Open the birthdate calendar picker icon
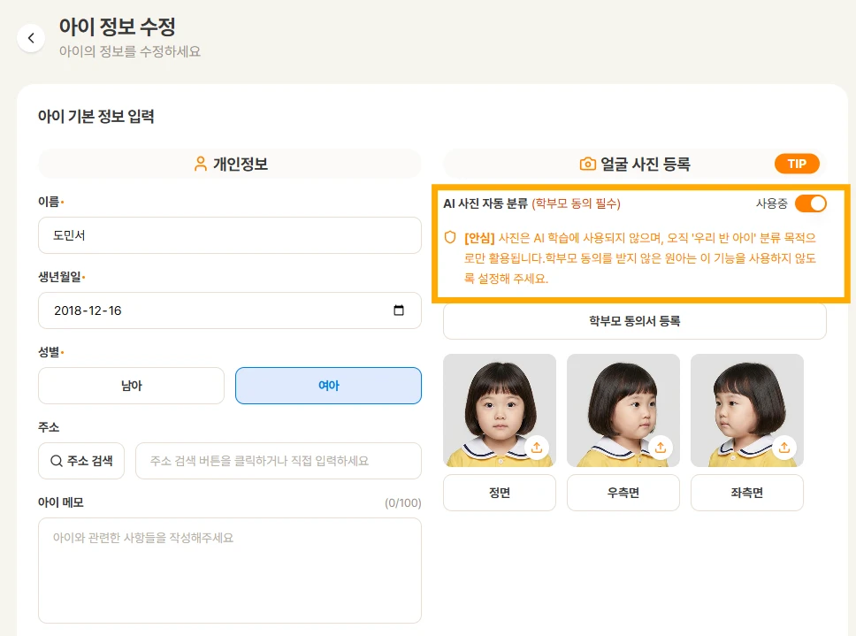This screenshot has height=636, width=856. coord(399,310)
